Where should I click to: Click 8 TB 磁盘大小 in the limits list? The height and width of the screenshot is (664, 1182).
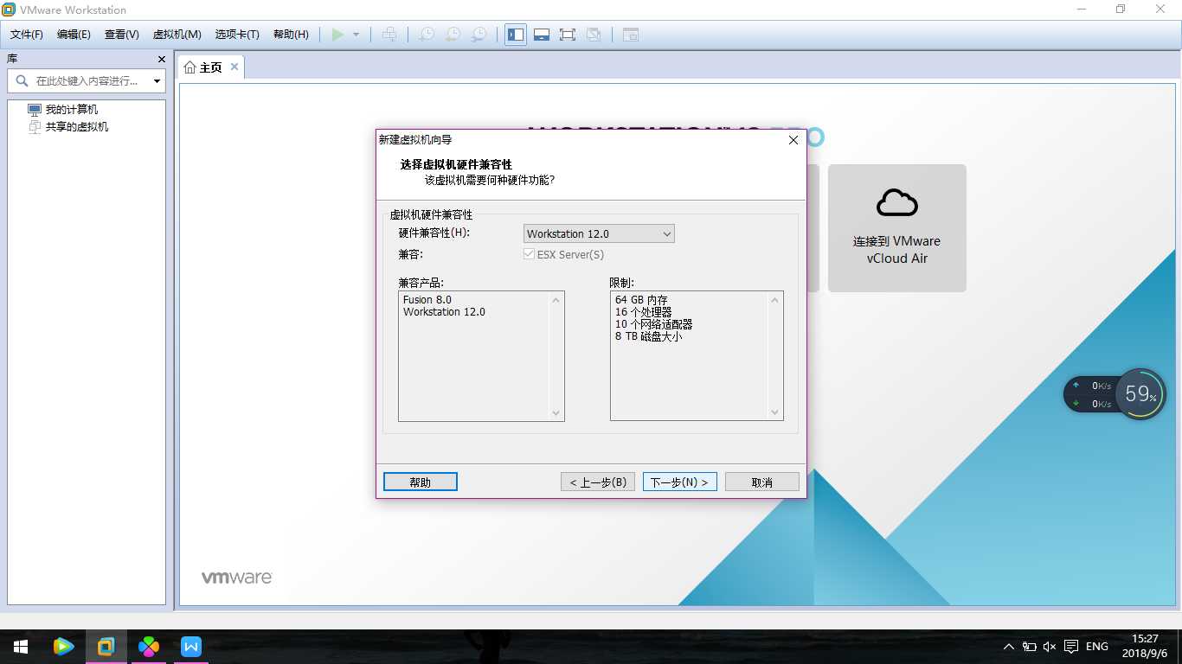point(648,336)
